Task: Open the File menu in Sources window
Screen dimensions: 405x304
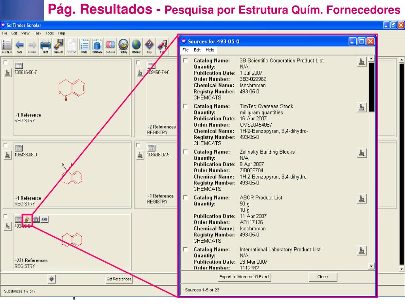Action: [185, 50]
